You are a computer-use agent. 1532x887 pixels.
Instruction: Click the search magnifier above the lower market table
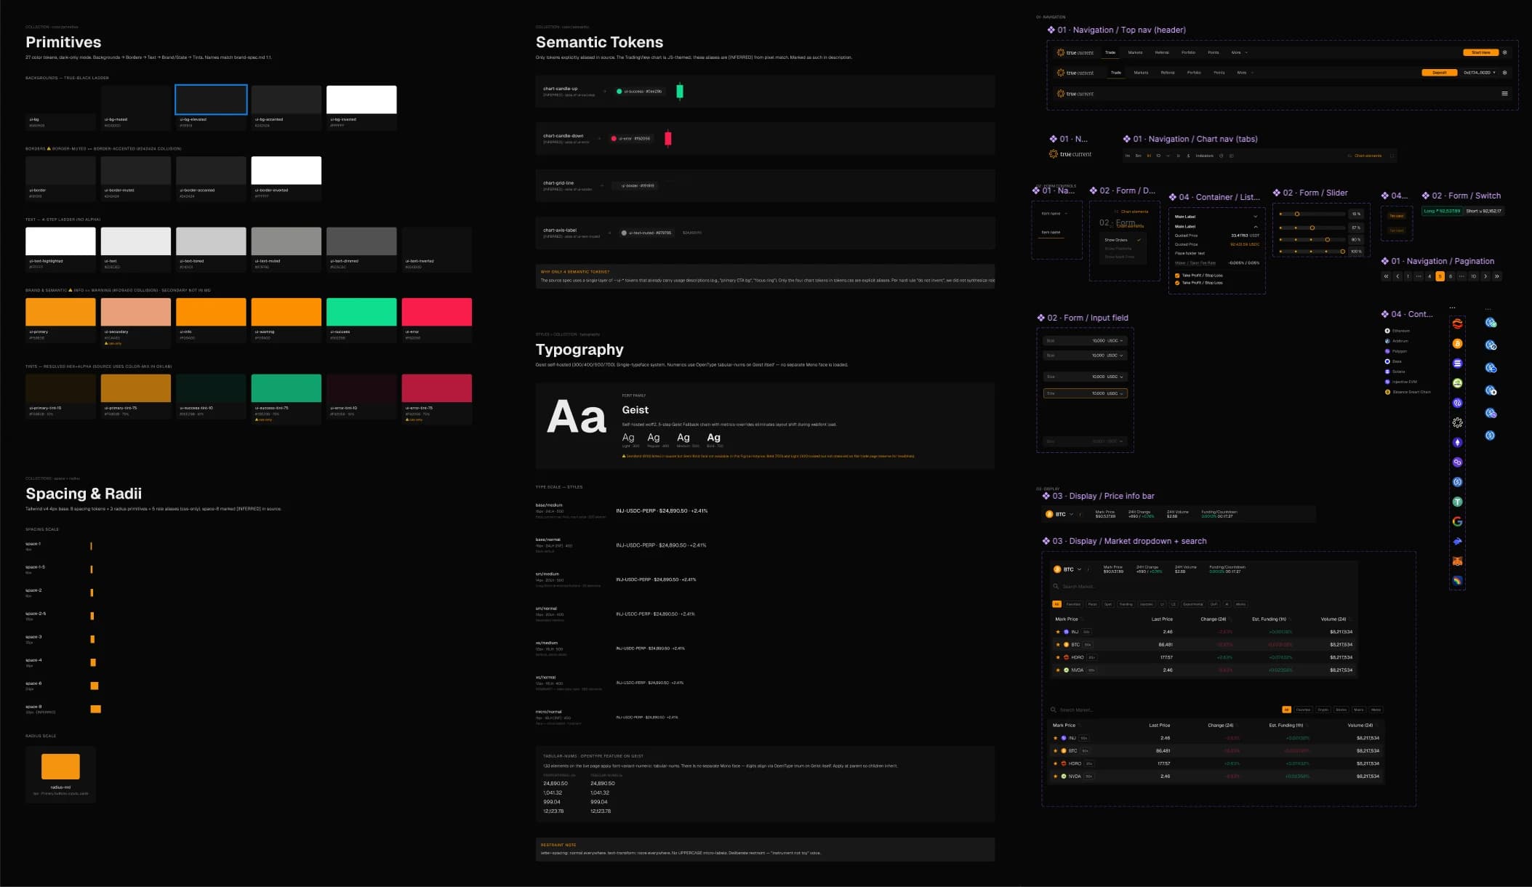click(x=1053, y=710)
